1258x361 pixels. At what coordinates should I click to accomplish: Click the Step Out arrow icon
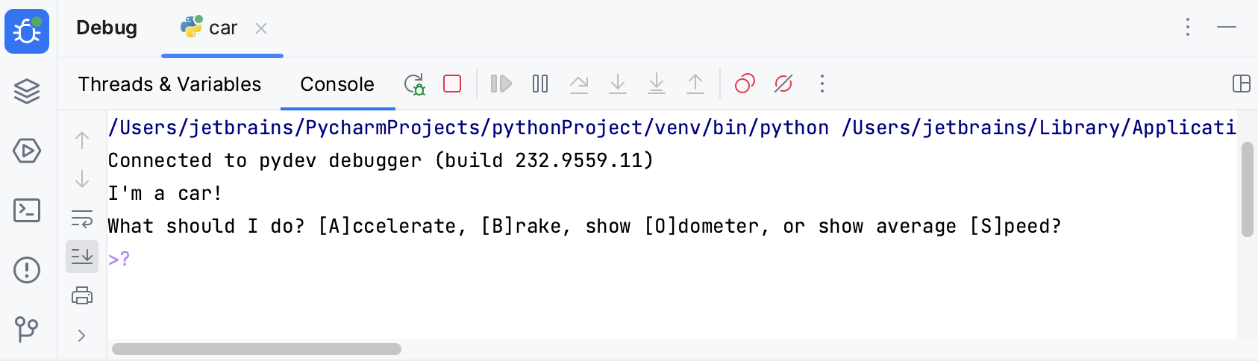click(695, 84)
